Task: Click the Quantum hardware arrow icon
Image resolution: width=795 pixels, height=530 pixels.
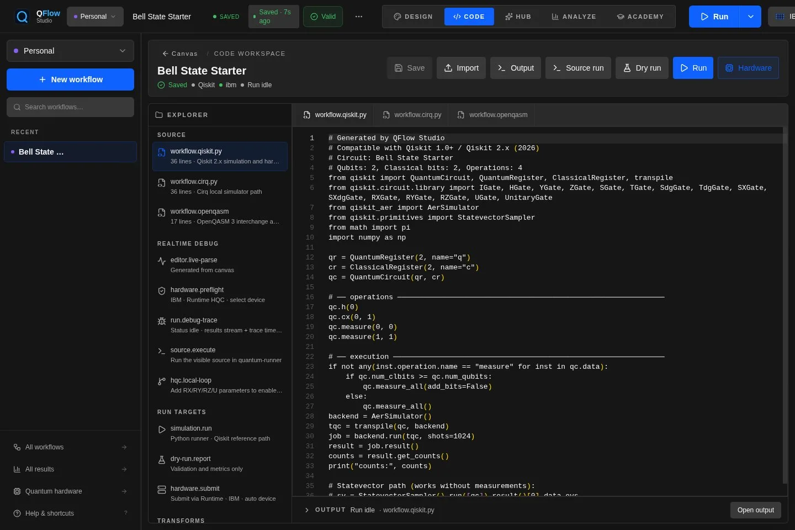Action: pos(124,491)
